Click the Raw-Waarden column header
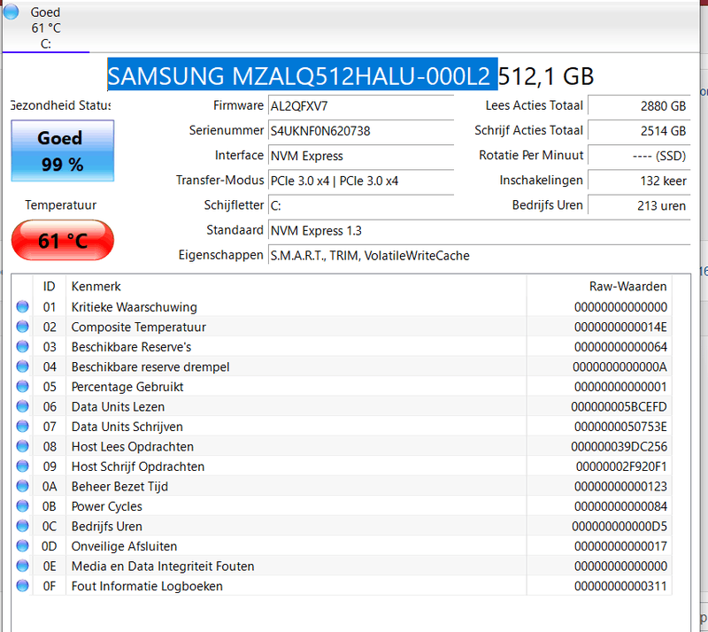This screenshot has height=632, width=708. point(599,287)
